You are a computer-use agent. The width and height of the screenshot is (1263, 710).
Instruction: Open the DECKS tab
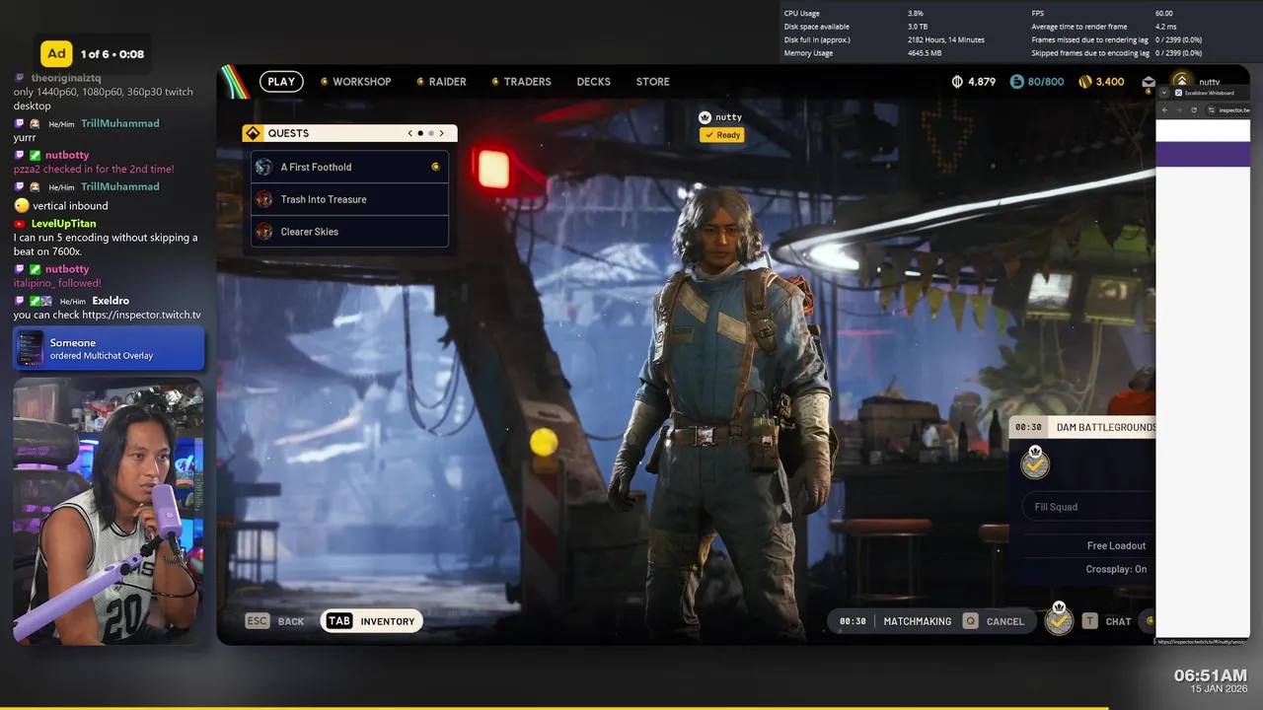point(593,82)
